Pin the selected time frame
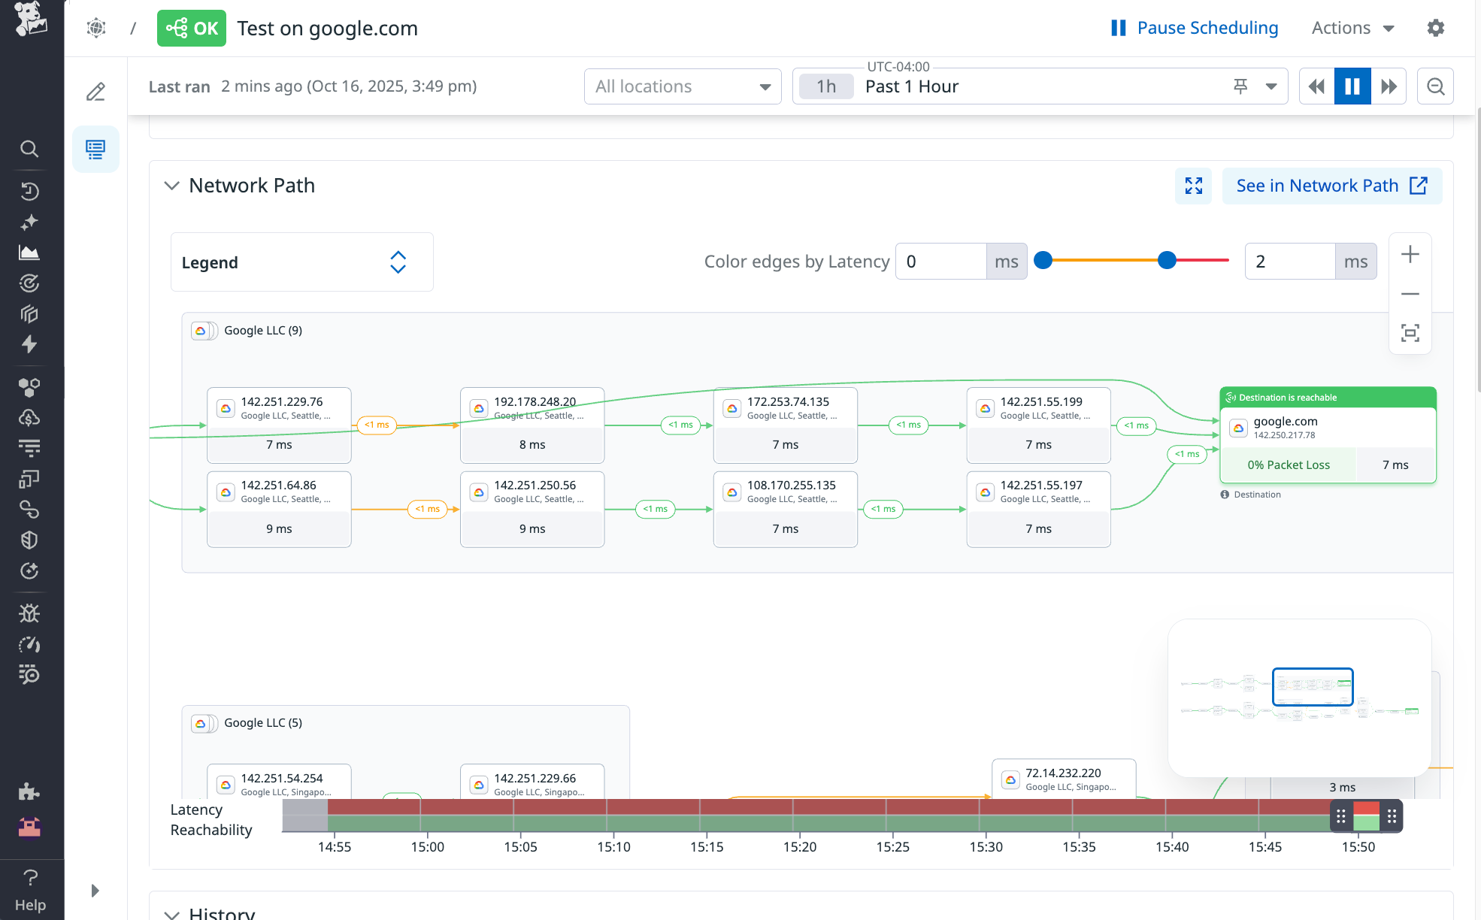1481x920 pixels. click(x=1240, y=86)
